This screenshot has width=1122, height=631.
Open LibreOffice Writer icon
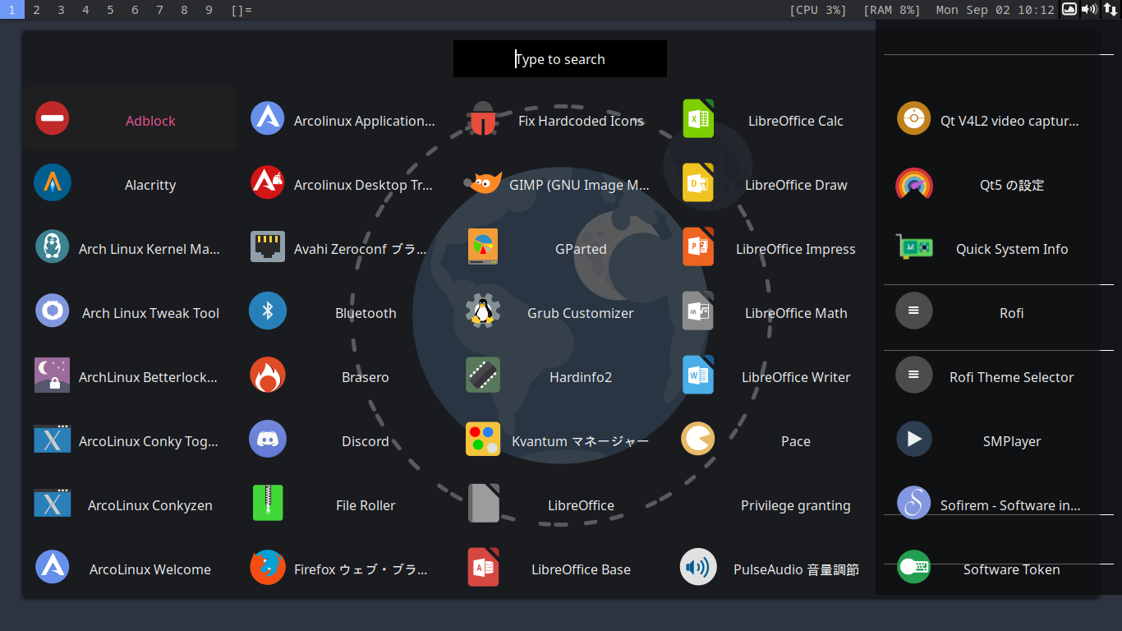698,375
